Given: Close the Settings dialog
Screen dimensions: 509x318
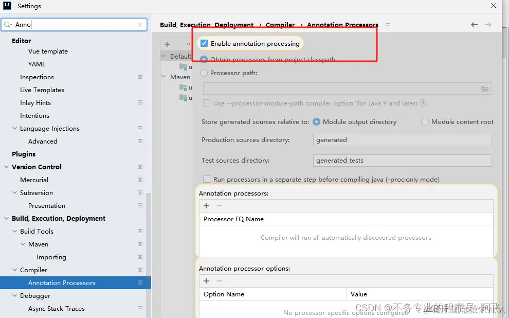Looking at the screenshot, I should click(494, 6).
